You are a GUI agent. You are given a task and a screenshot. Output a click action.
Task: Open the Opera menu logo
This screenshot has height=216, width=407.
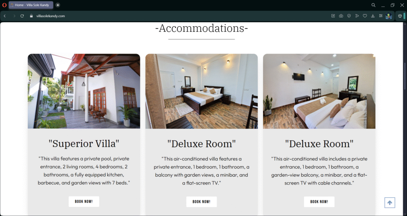pyautogui.click(x=4, y=5)
